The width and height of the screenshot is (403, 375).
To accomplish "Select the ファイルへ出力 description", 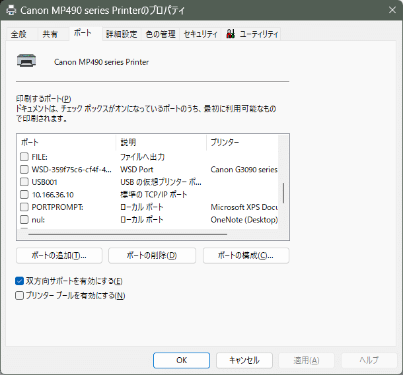I will (143, 156).
